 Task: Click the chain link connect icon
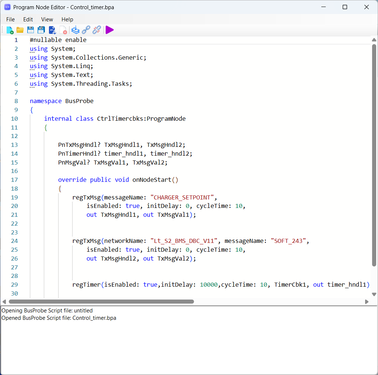pos(86,30)
